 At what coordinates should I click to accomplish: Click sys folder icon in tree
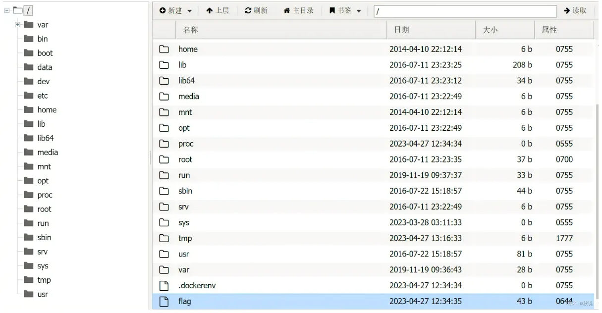tap(29, 266)
